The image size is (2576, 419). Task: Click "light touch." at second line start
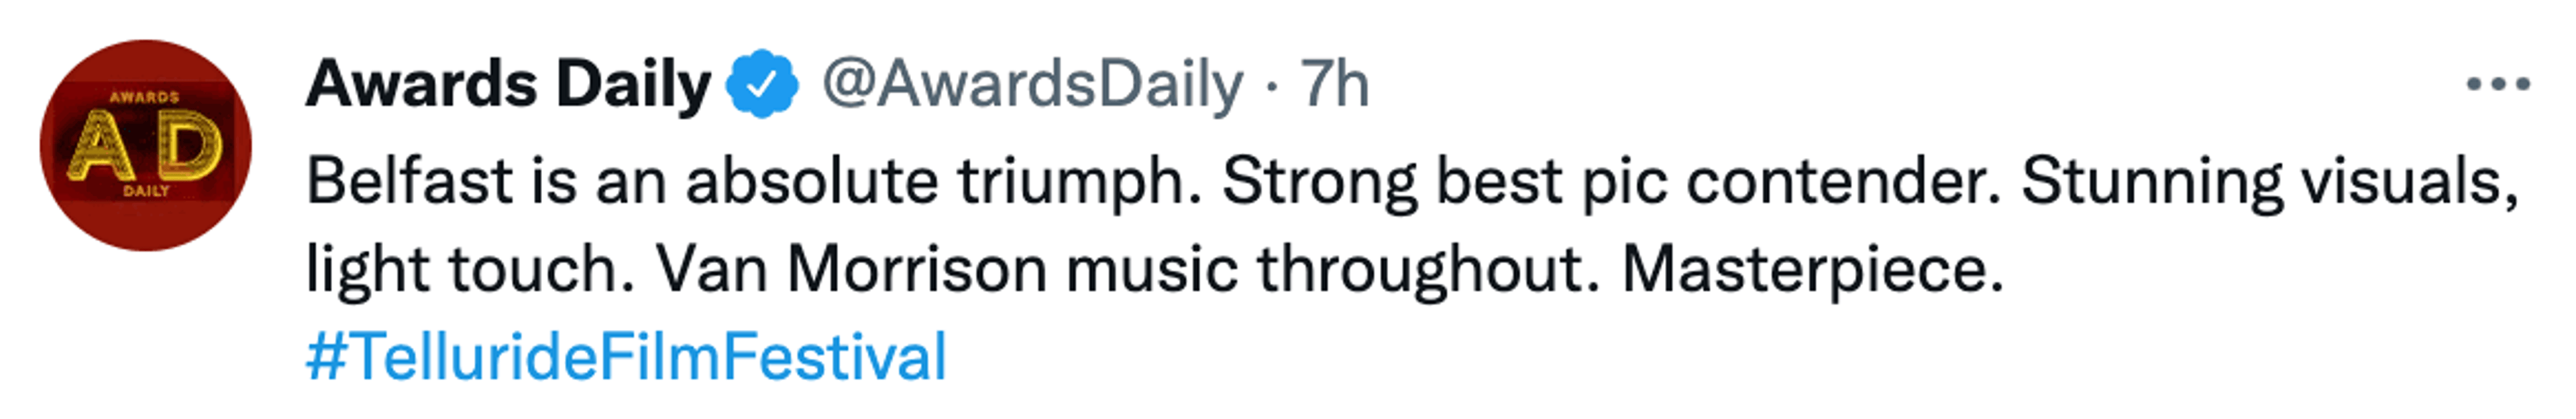coord(470,269)
